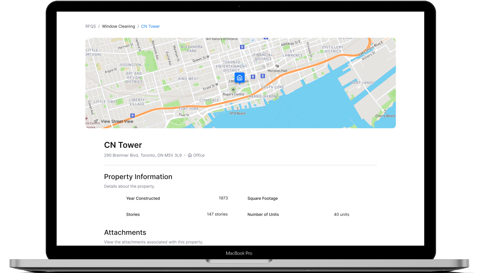Select the CN Tower breadcrumb
This screenshot has height=273, width=477.
tap(151, 26)
